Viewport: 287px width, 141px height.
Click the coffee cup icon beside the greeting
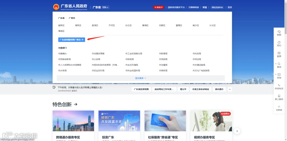pos(54,87)
